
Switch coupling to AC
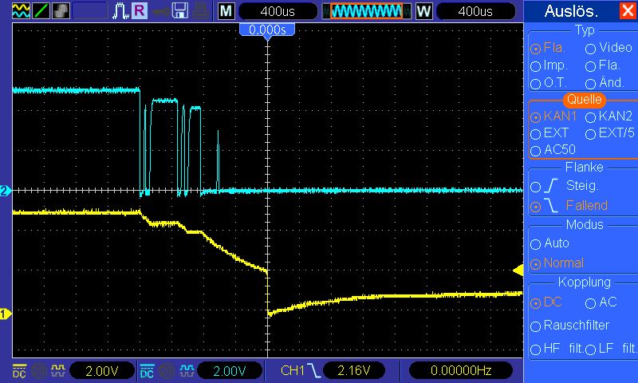[591, 302]
